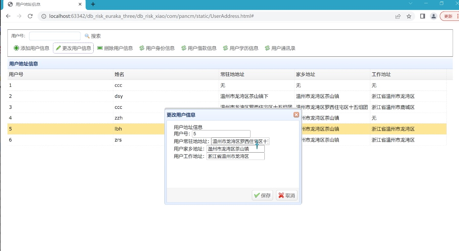
Task: Go forward with browser forward arrow
Action: [19, 16]
